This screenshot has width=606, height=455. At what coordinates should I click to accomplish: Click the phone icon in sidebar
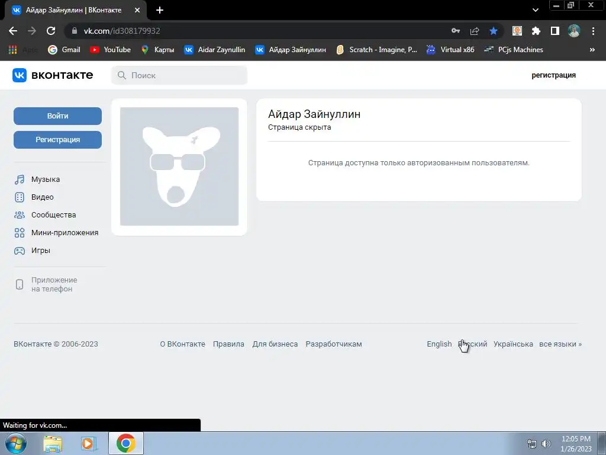20,284
